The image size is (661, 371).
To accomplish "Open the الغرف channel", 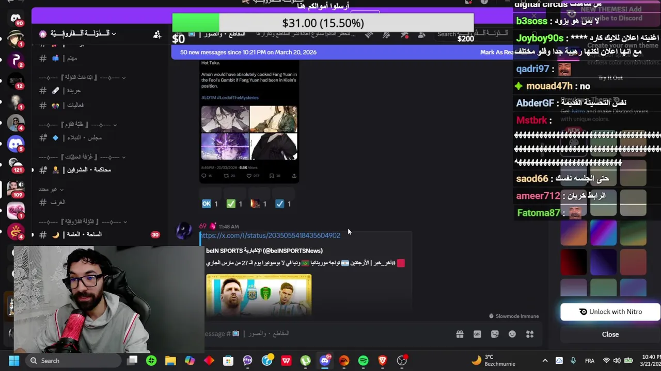I will pos(98,203).
